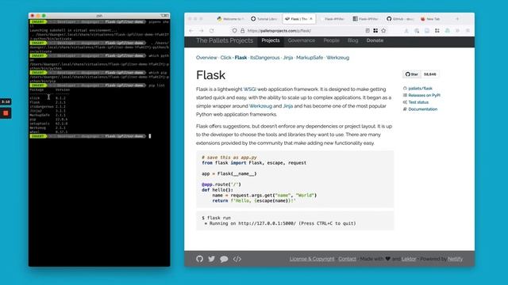Screen dimensions: 508x285
Task: Close the Flask browser tab
Action: 311,19
